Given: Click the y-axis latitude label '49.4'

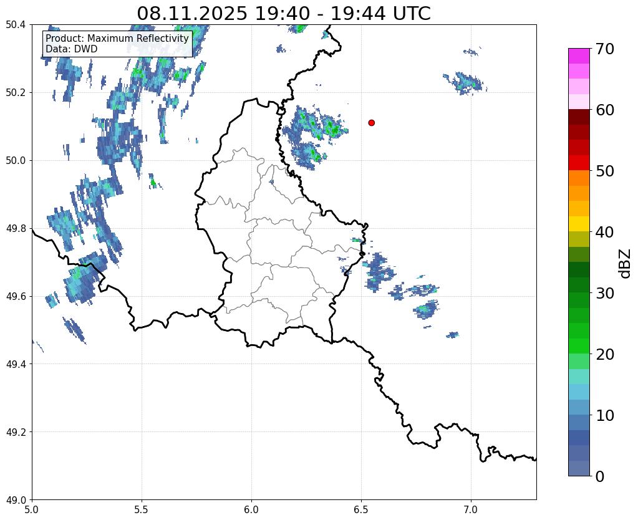Looking at the screenshot, I should point(16,364).
